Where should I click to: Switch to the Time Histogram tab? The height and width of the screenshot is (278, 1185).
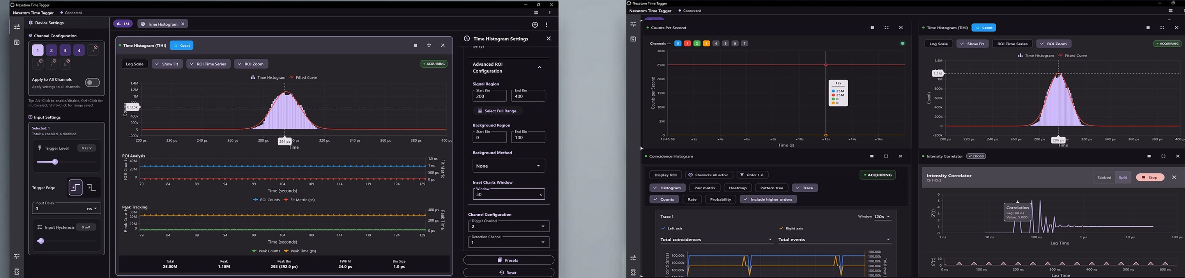tap(163, 24)
